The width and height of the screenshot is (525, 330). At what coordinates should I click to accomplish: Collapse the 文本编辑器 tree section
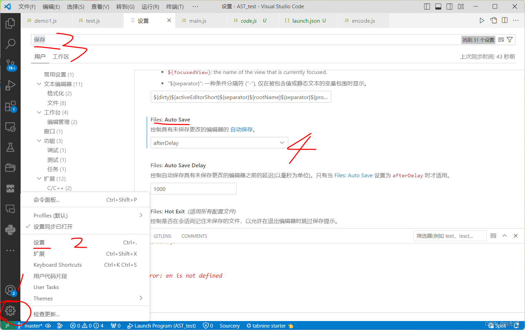click(39, 84)
